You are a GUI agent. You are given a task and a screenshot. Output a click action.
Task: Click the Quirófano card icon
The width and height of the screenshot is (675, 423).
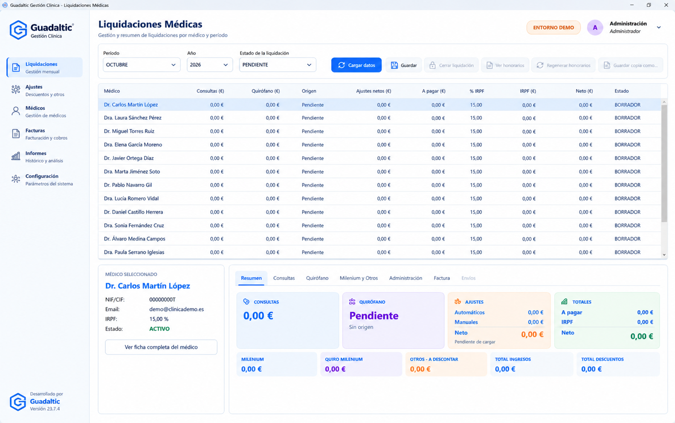[352, 302]
